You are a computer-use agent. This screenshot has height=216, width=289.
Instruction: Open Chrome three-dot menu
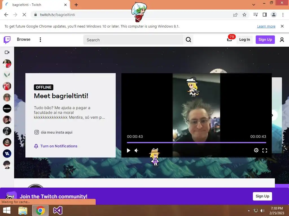(x=283, y=15)
